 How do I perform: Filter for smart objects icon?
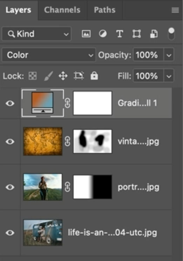[154, 34]
